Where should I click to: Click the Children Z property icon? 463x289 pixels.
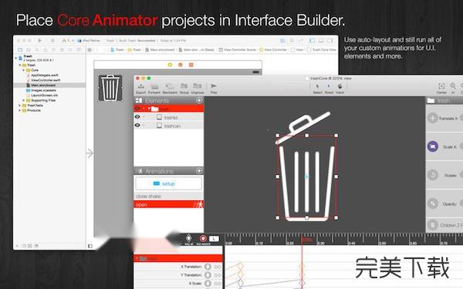433,225
